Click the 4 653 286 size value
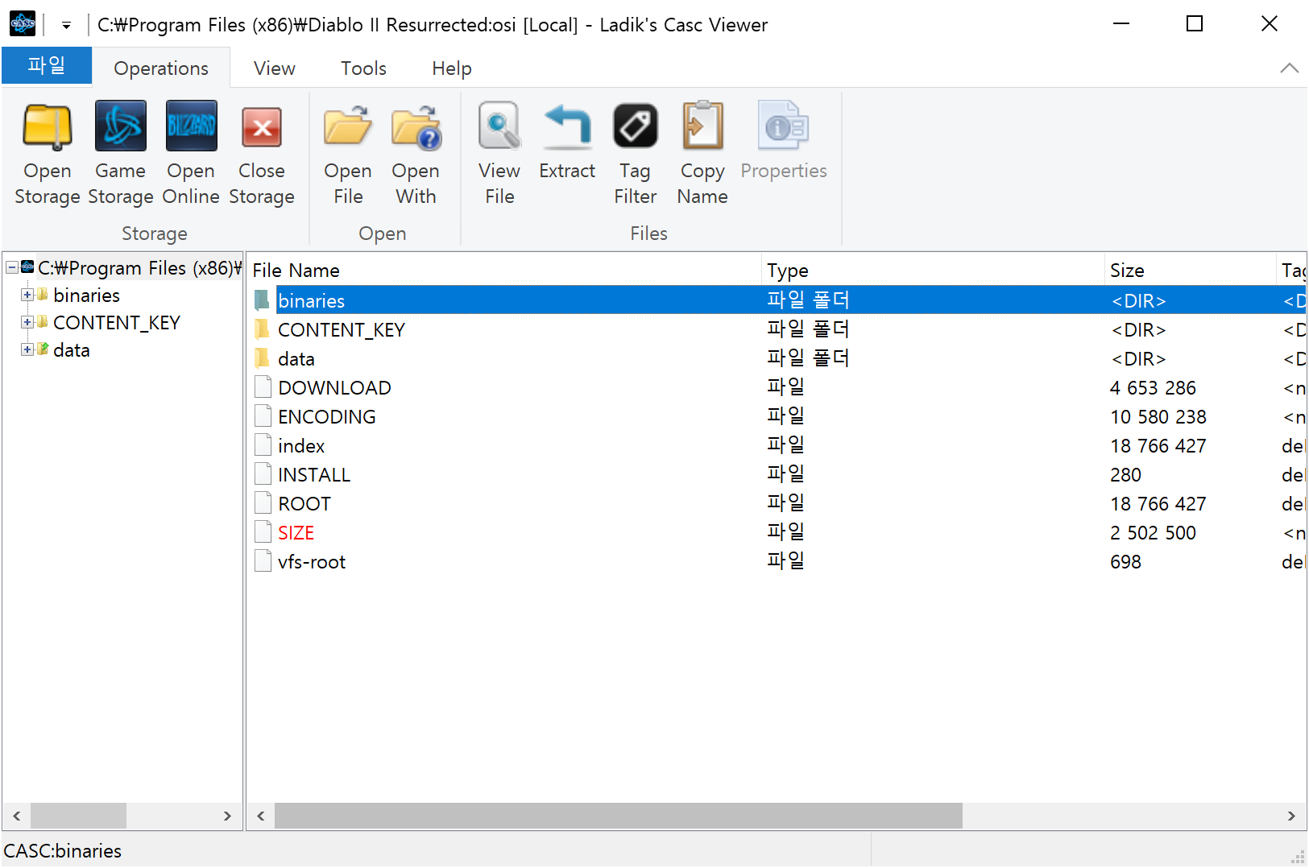This screenshot has width=1309, height=868. click(x=1153, y=388)
